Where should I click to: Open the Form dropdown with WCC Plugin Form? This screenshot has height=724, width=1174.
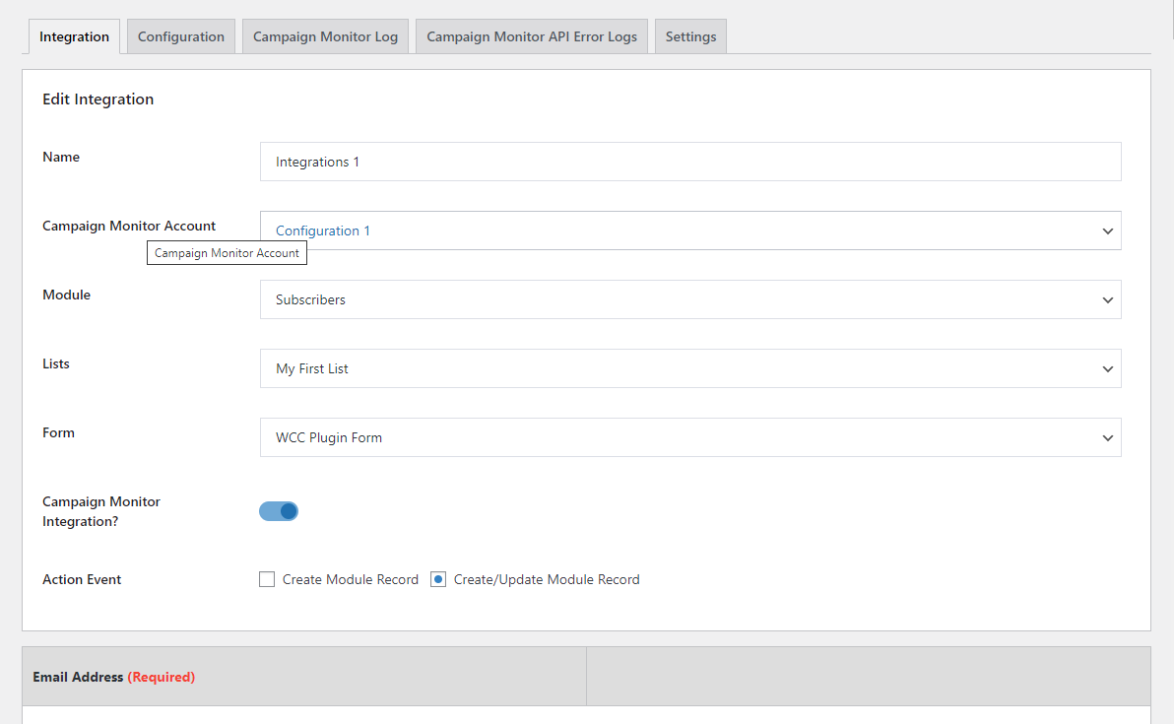click(690, 437)
